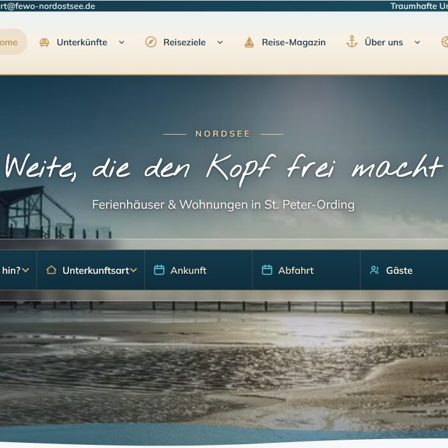Open the Über uns navigation item
Viewport: 448px width, 448px height.
click(x=384, y=42)
